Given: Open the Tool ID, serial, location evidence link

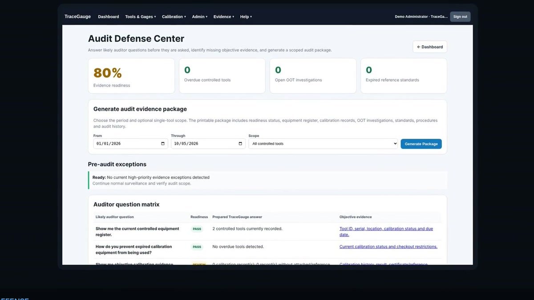Looking at the screenshot, I should pos(386,232).
